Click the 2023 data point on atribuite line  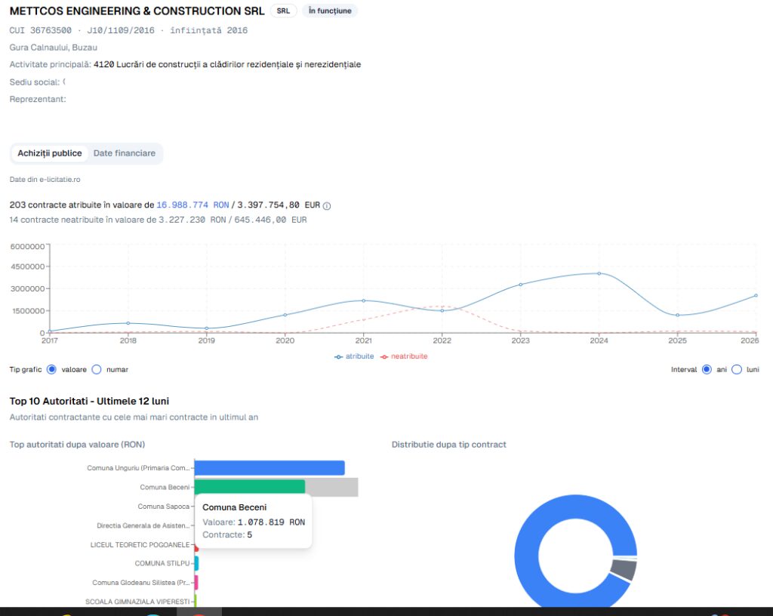(x=521, y=285)
